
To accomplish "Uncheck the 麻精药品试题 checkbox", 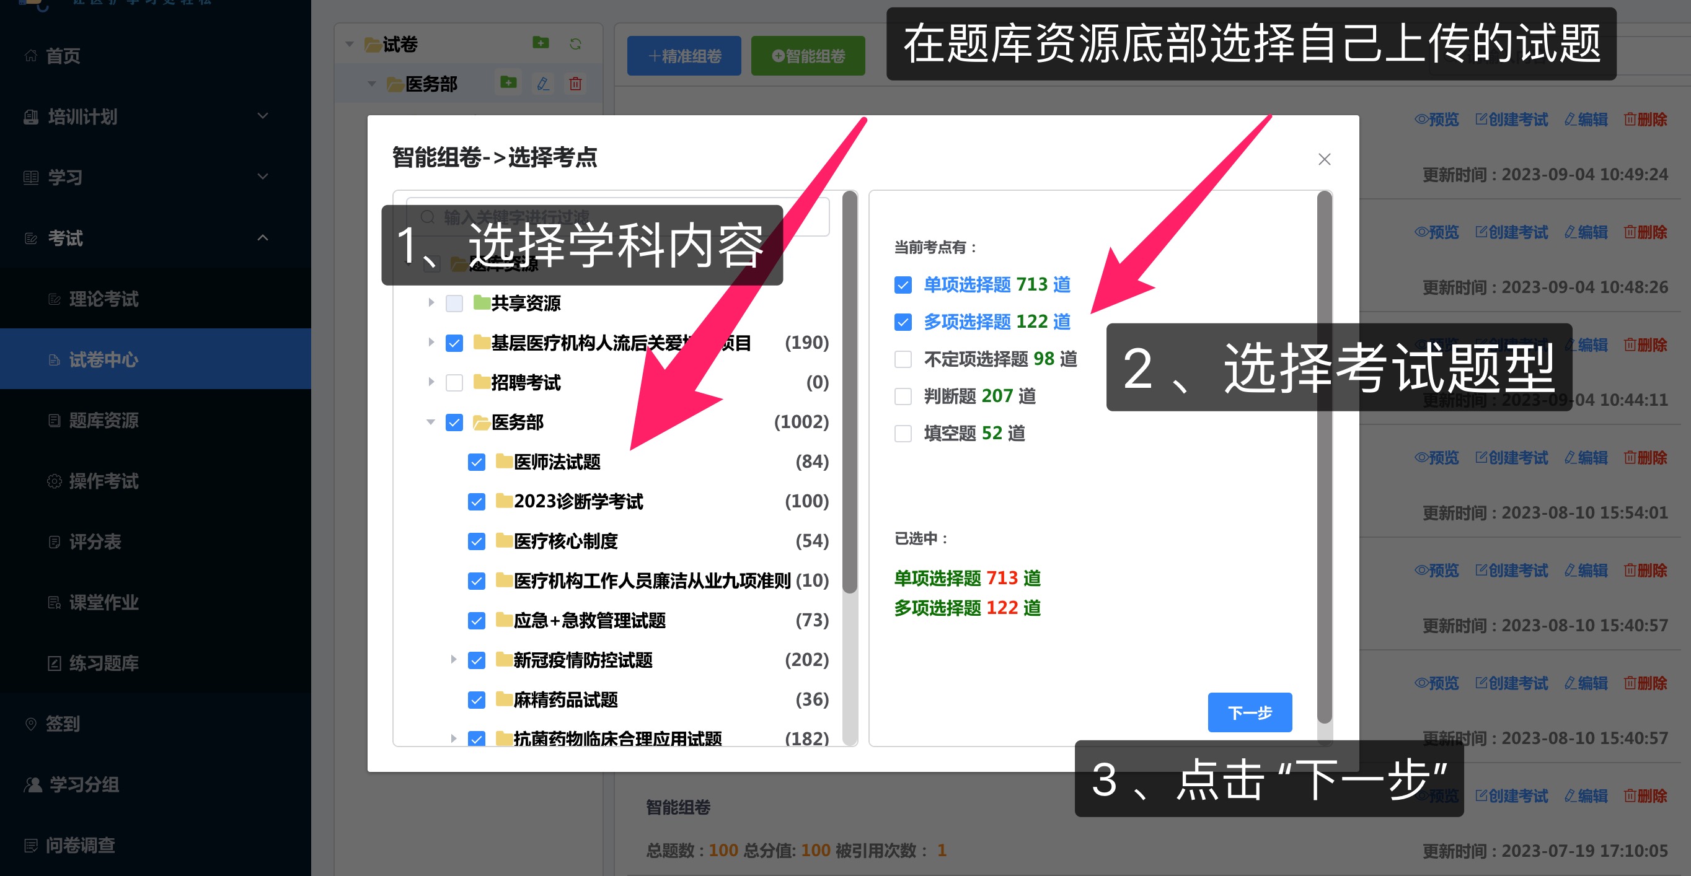I will click(x=477, y=699).
